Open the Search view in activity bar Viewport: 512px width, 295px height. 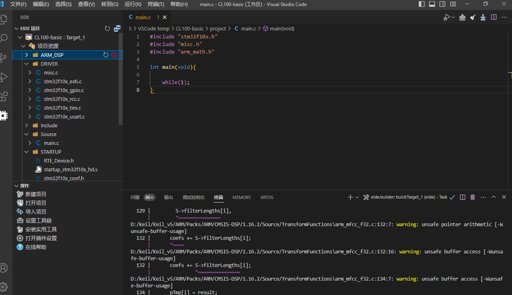4,38
